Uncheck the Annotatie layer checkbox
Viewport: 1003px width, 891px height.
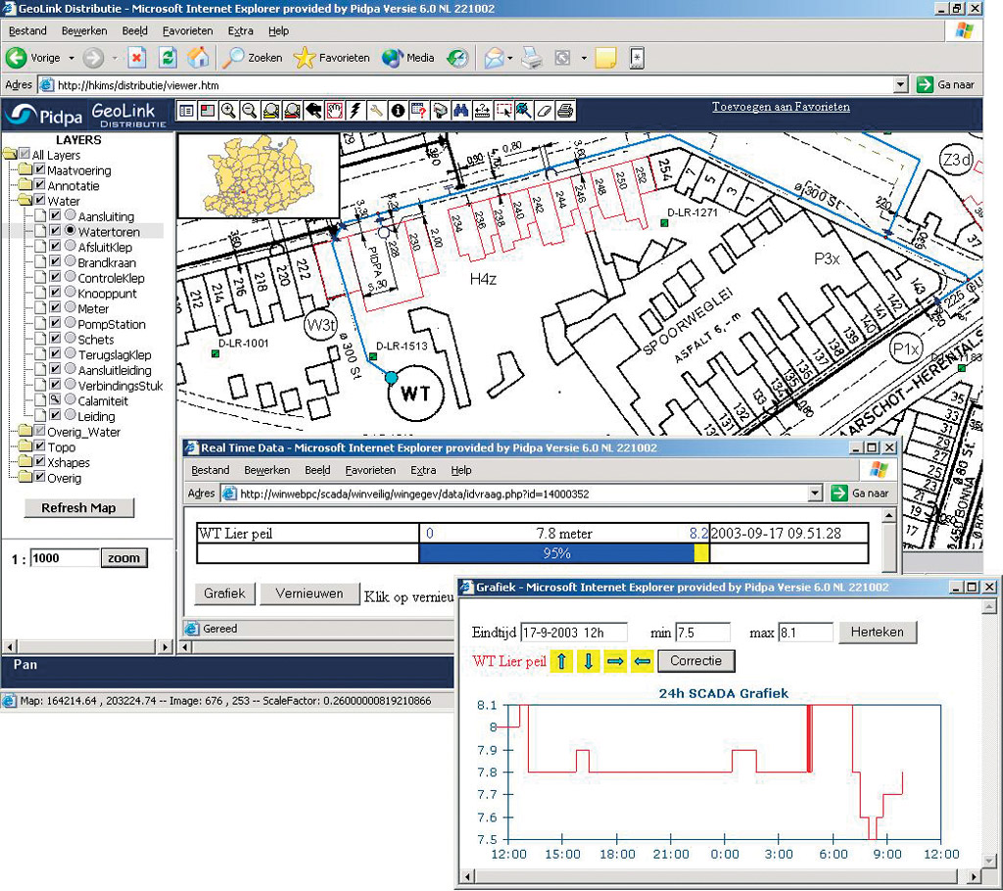coord(40,186)
